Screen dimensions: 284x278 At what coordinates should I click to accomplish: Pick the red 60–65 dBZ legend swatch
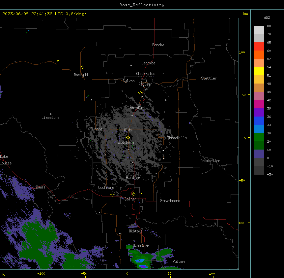click(259, 47)
